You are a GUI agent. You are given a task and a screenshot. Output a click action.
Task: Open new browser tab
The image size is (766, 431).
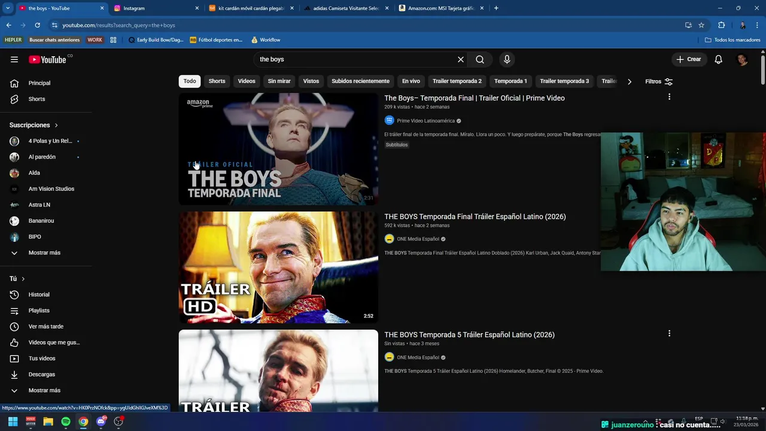[496, 8]
